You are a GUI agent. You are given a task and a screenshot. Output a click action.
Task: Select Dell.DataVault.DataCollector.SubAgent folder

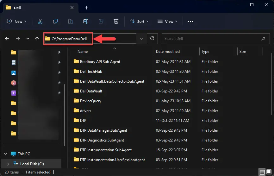pyautogui.click(x=112, y=81)
